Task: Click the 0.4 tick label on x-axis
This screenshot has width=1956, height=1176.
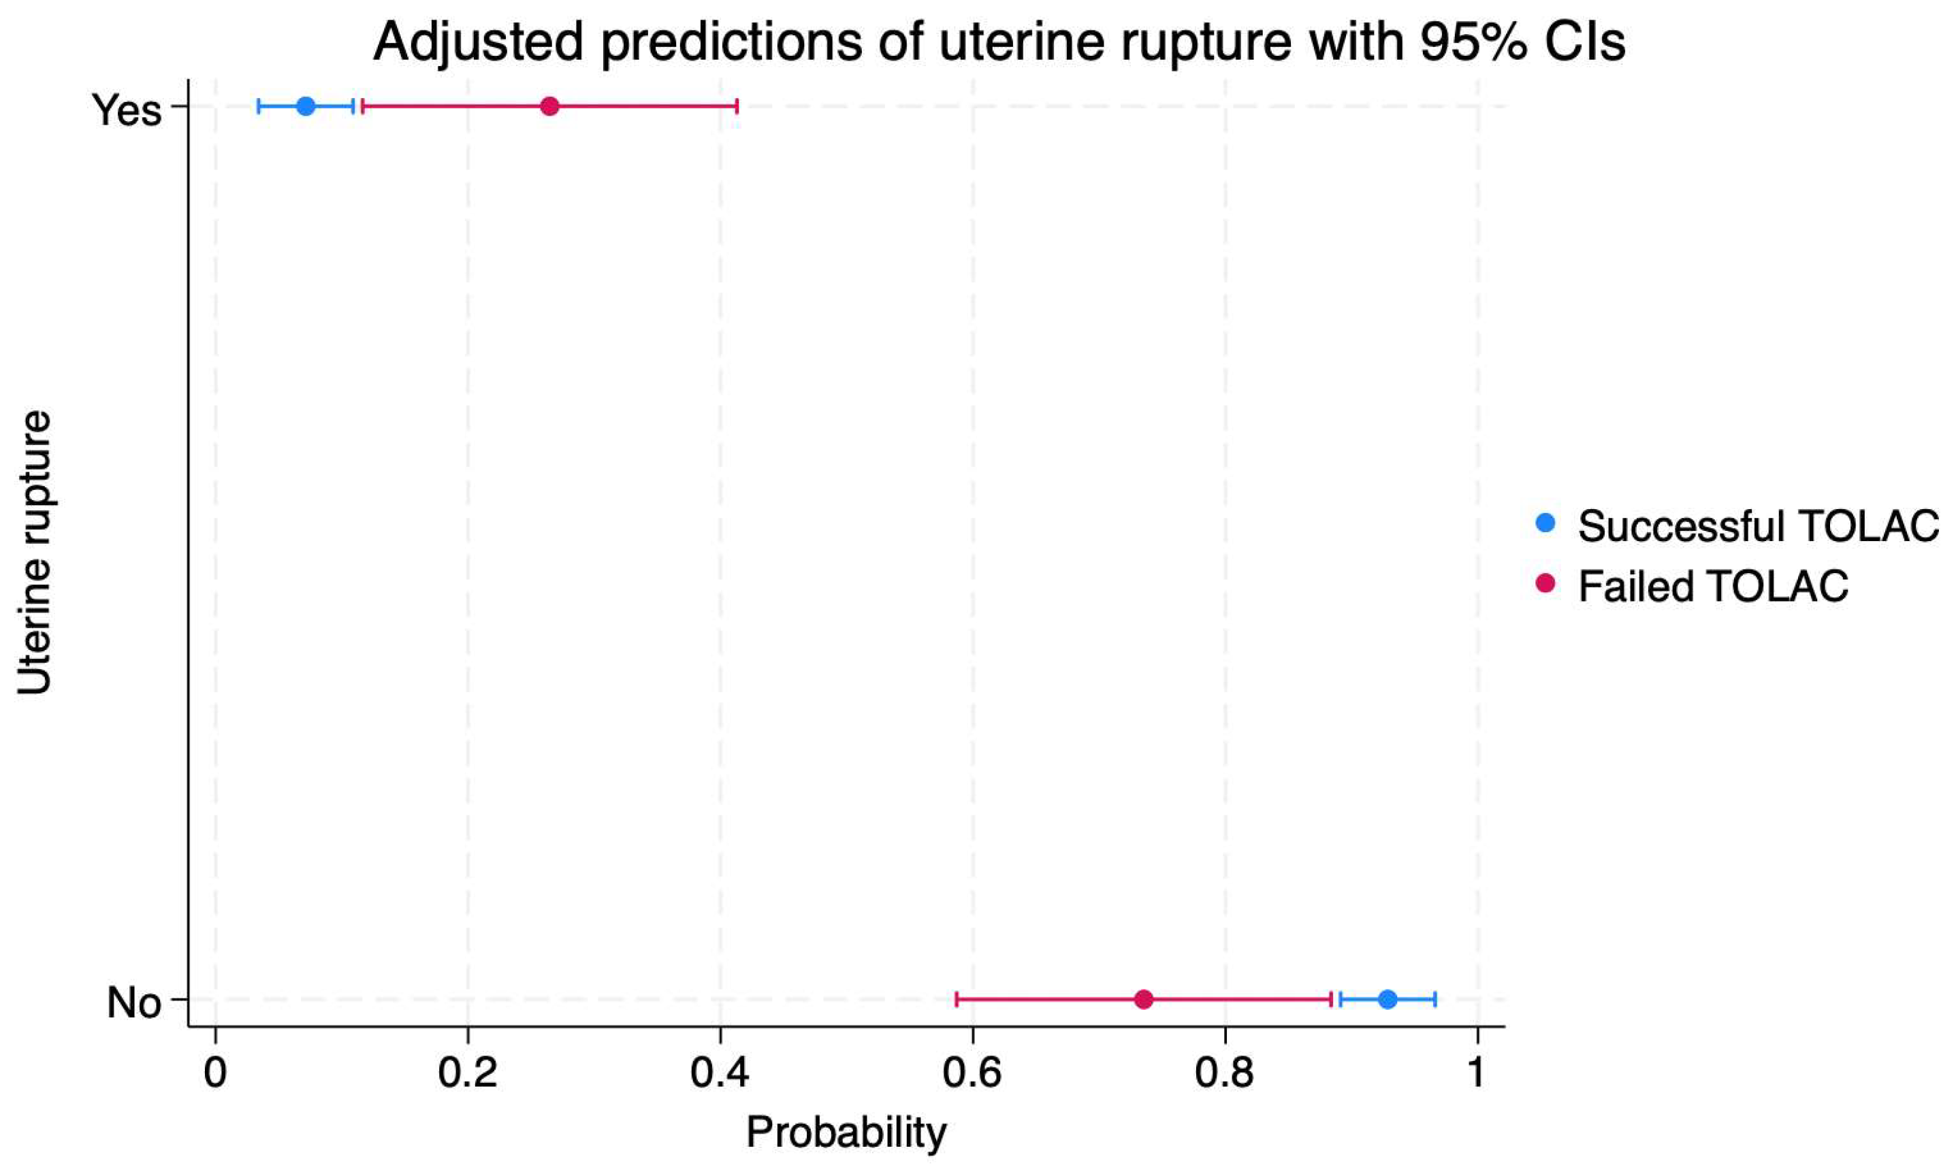Action: (x=720, y=1072)
